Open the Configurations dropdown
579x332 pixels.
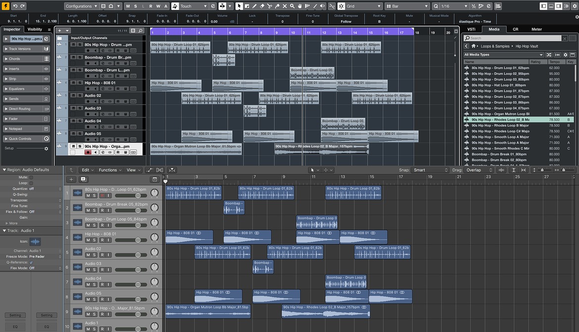[81, 6]
